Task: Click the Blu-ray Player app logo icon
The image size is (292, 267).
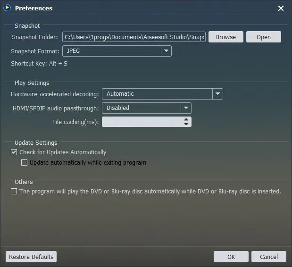Action: [7, 8]
